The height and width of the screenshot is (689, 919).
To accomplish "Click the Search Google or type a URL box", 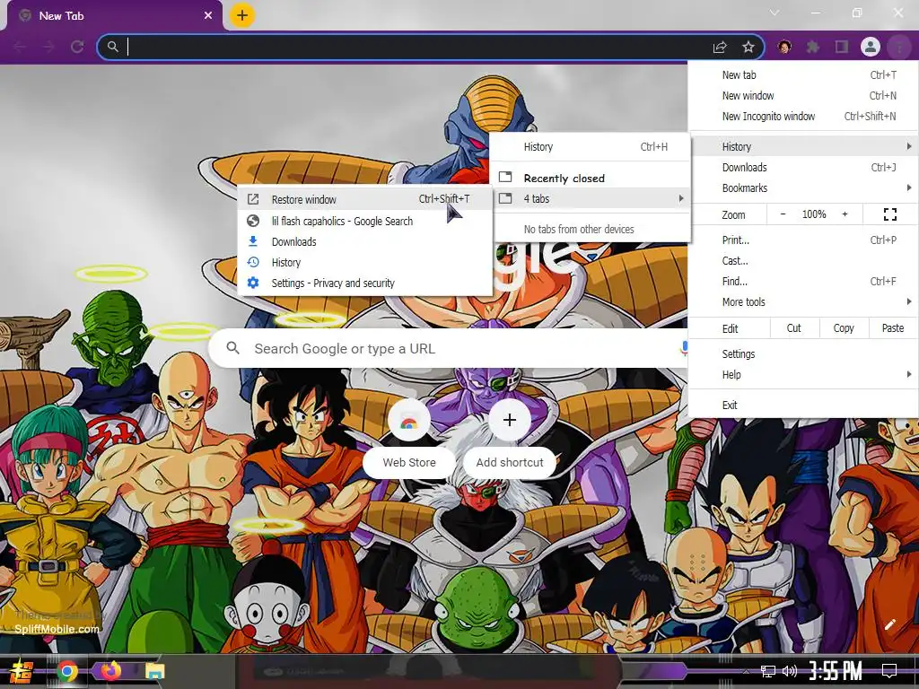I will tap(449, 349).
